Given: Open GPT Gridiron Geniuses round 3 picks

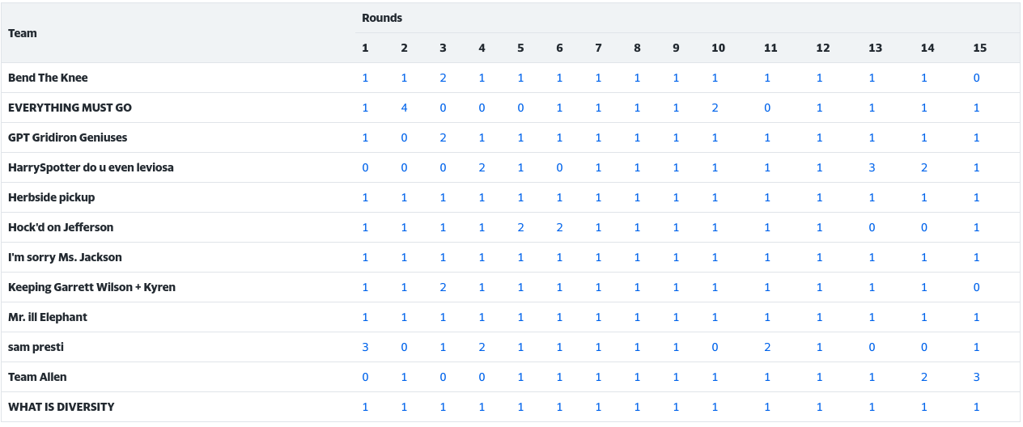Looking at the screenshot, I should tap(443, 138).
